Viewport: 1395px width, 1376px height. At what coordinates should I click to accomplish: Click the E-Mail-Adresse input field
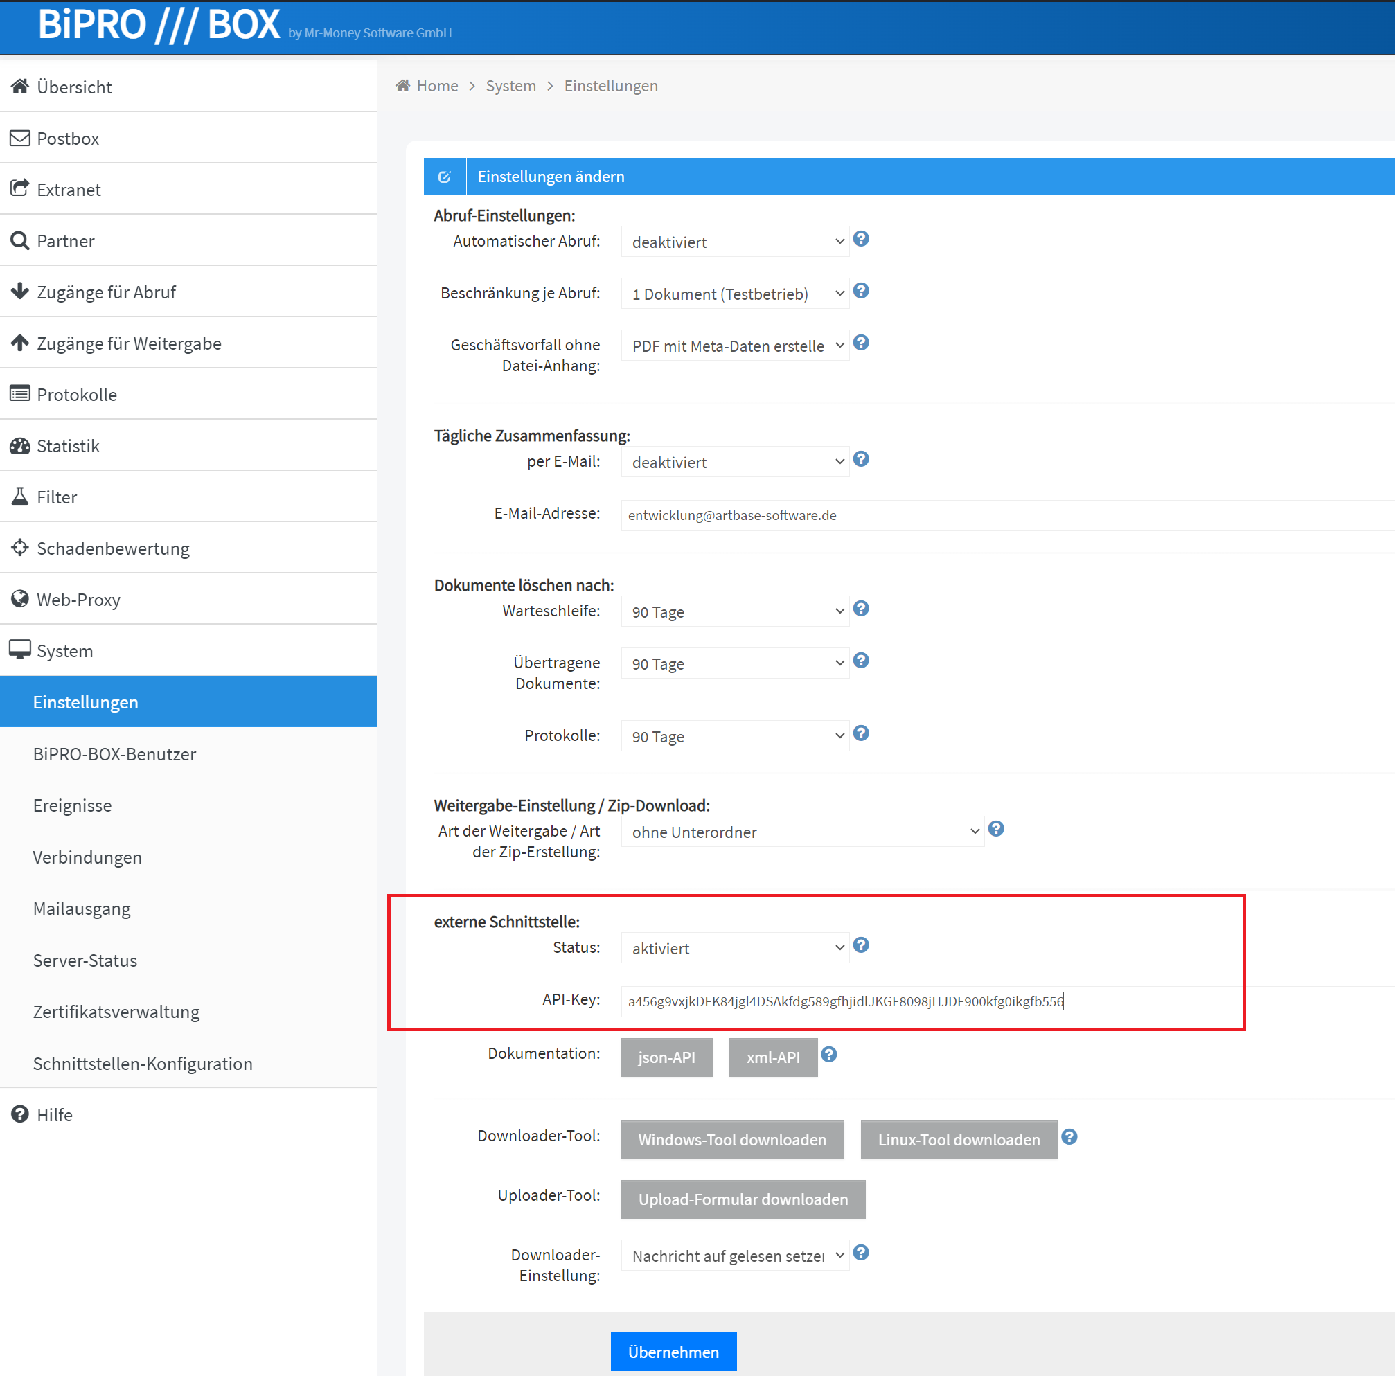(x=1007, y=515)
